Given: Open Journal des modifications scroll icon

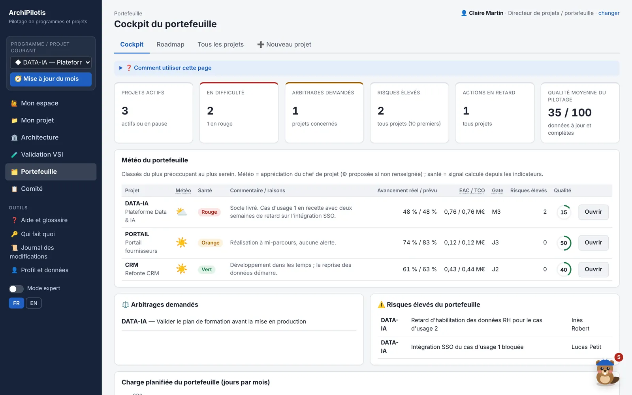Looking at the screenshot, I should [14, 248].
